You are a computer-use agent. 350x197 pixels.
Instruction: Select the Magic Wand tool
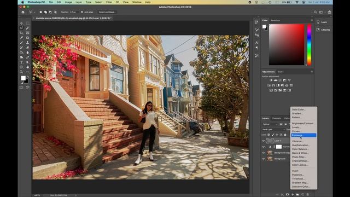click(27, 28)
